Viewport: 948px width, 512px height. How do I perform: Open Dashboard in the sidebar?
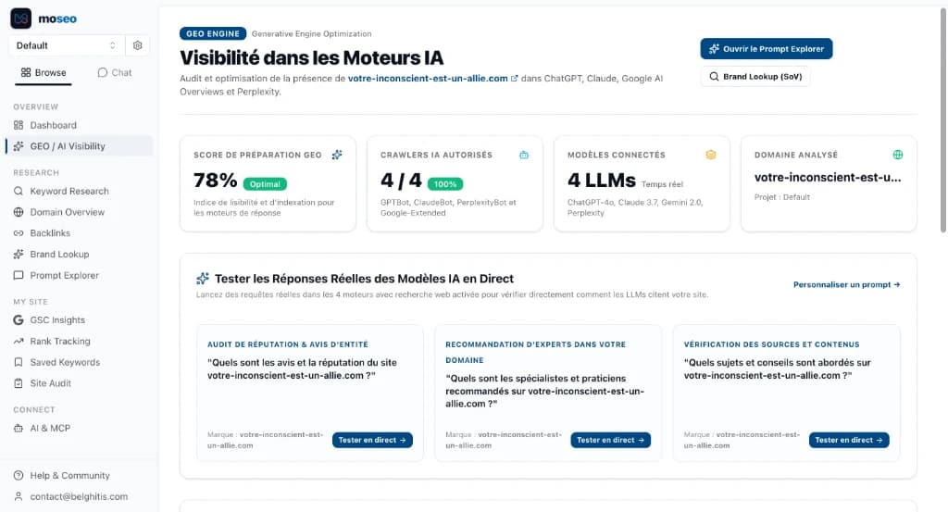79,125
